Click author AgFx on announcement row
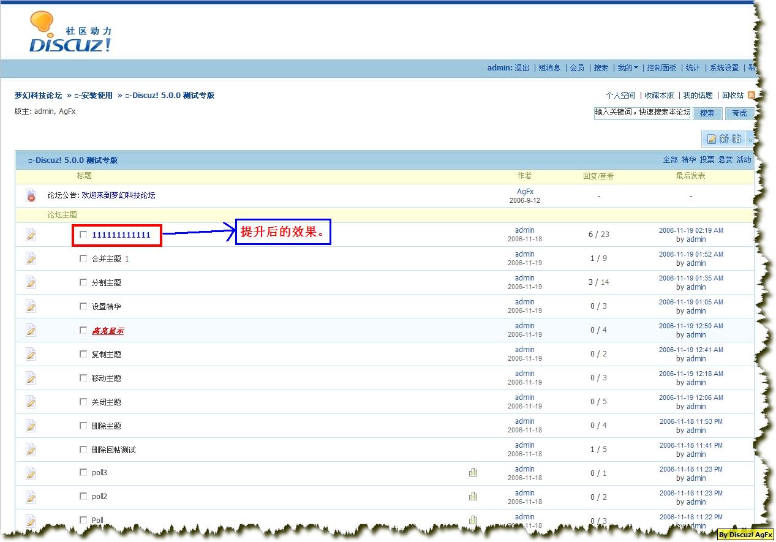 pos(525,192)
